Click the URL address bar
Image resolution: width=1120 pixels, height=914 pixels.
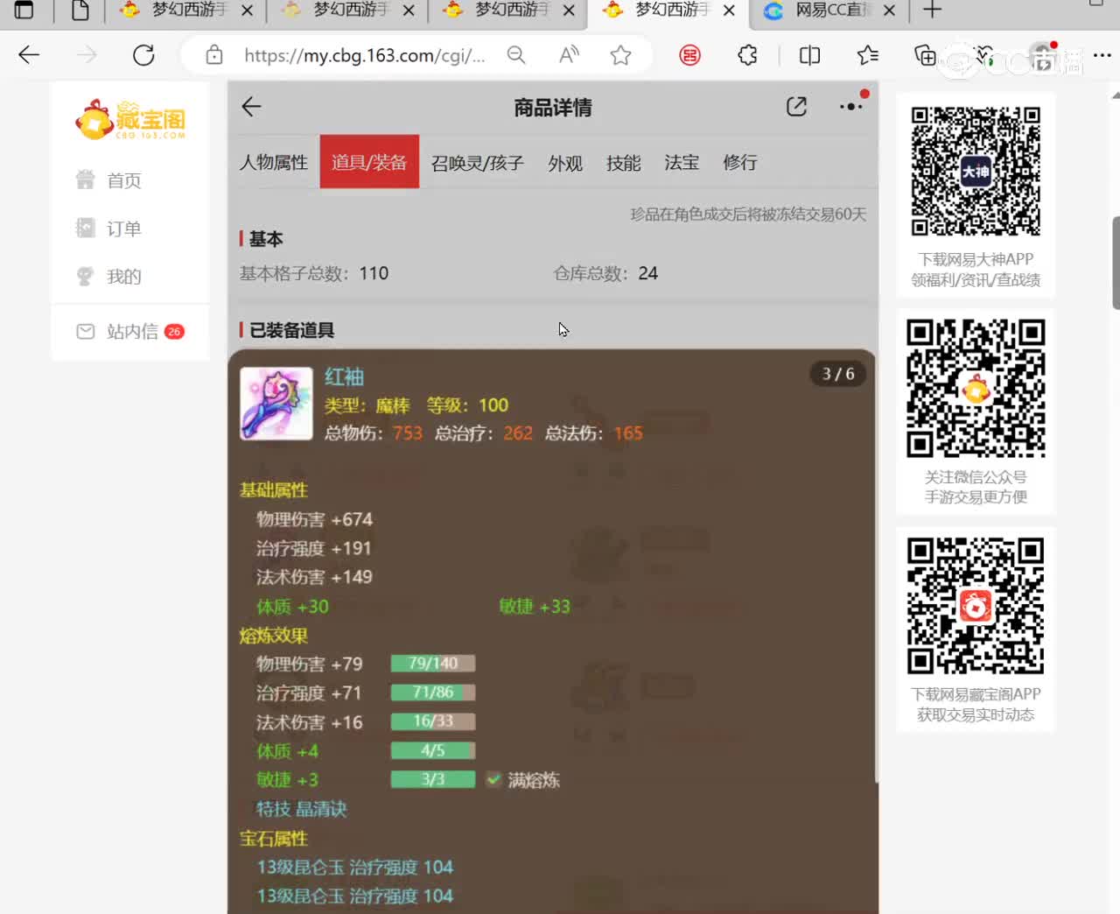pos(363,55)
